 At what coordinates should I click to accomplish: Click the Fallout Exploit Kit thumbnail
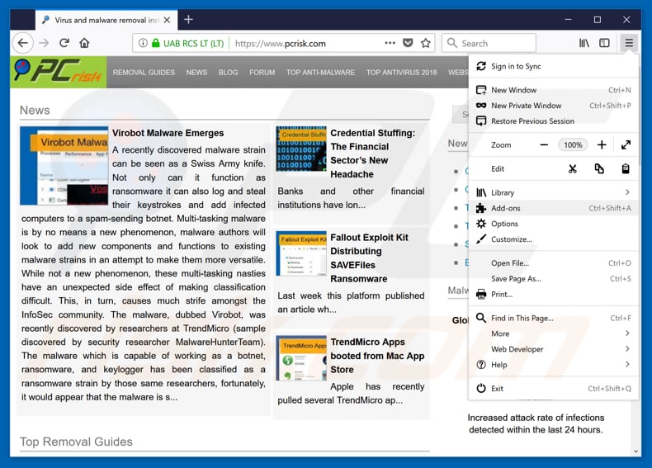point(301,253)
